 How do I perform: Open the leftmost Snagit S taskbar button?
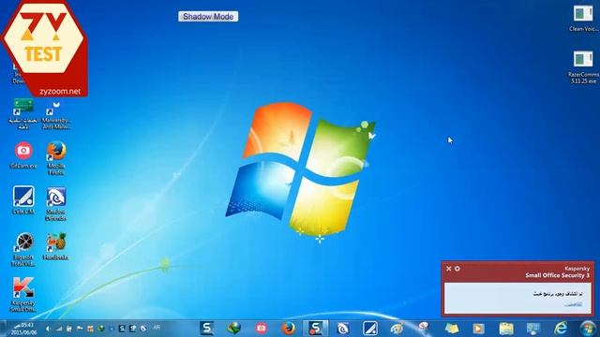point(206,329)
